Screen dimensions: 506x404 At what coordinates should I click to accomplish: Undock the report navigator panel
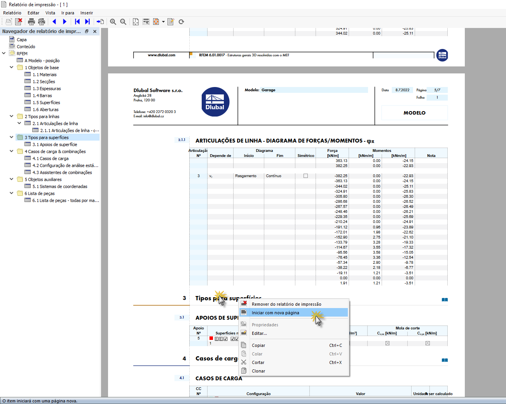point(87,31)
